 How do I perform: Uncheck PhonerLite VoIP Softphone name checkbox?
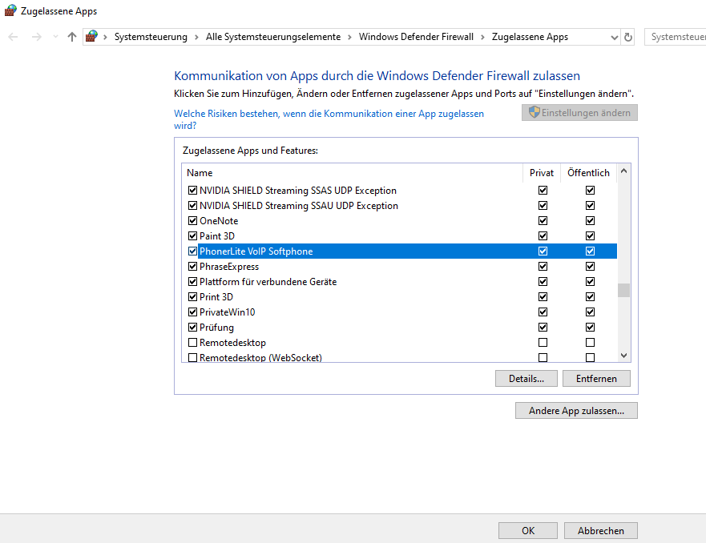[192, 251]
